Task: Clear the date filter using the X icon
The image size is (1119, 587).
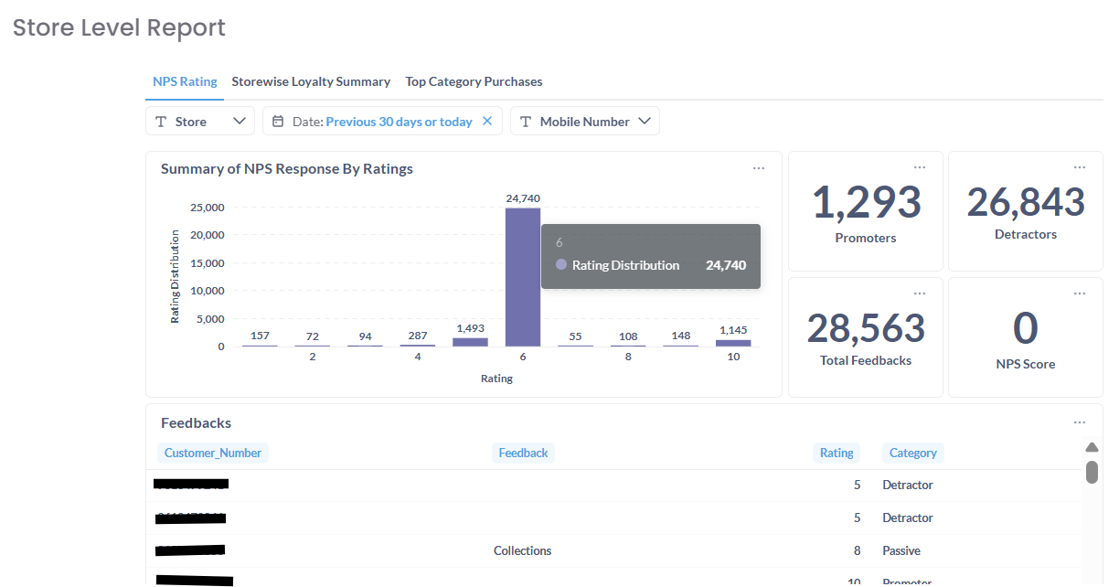Action: [487, 121]
